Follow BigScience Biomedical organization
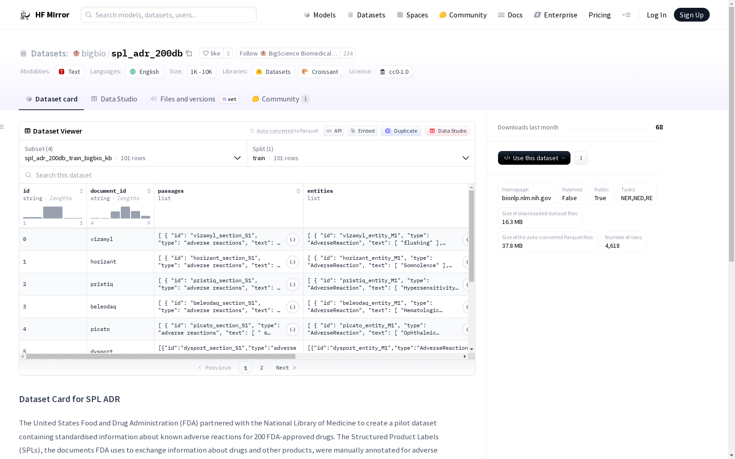 coord(288,53)
